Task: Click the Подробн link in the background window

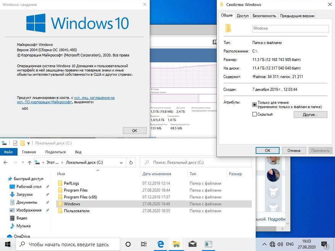Action: tap(277, 219)
